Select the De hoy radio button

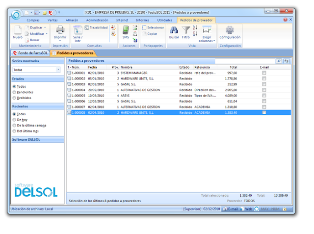coord(14,120)
